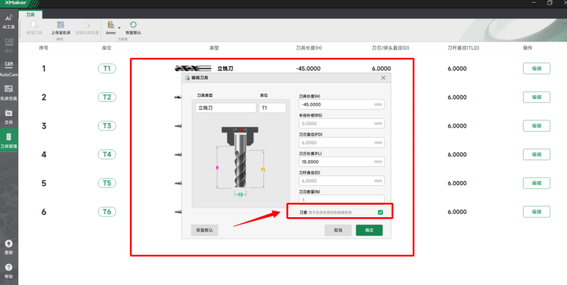This screenshot has width=567, height=285.
Task: Toggle the 刀套 collision detection checkbox
Action: [x=380, y=212]
